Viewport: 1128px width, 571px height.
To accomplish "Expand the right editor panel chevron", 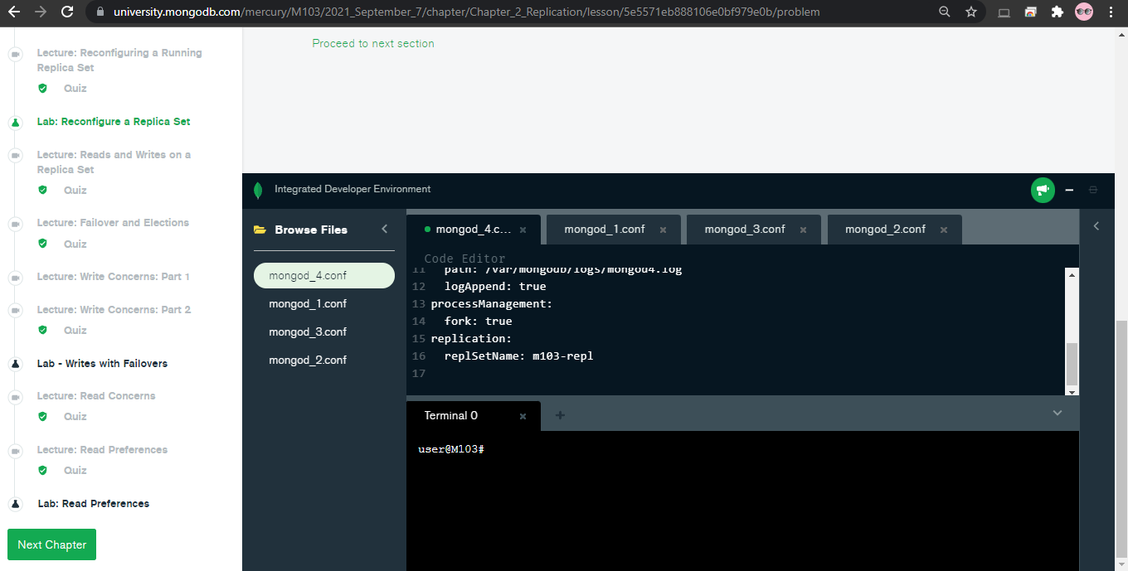I will click(1096, 225).
